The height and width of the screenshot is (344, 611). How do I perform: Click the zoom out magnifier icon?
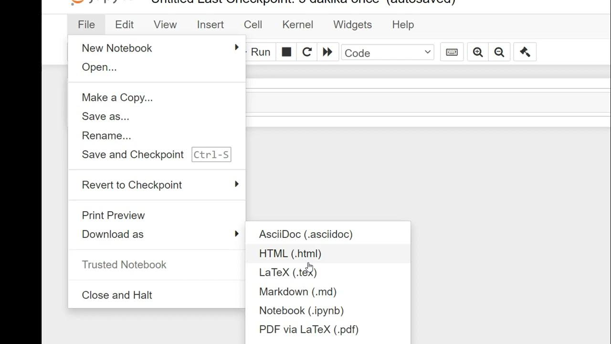coord(499,52)
